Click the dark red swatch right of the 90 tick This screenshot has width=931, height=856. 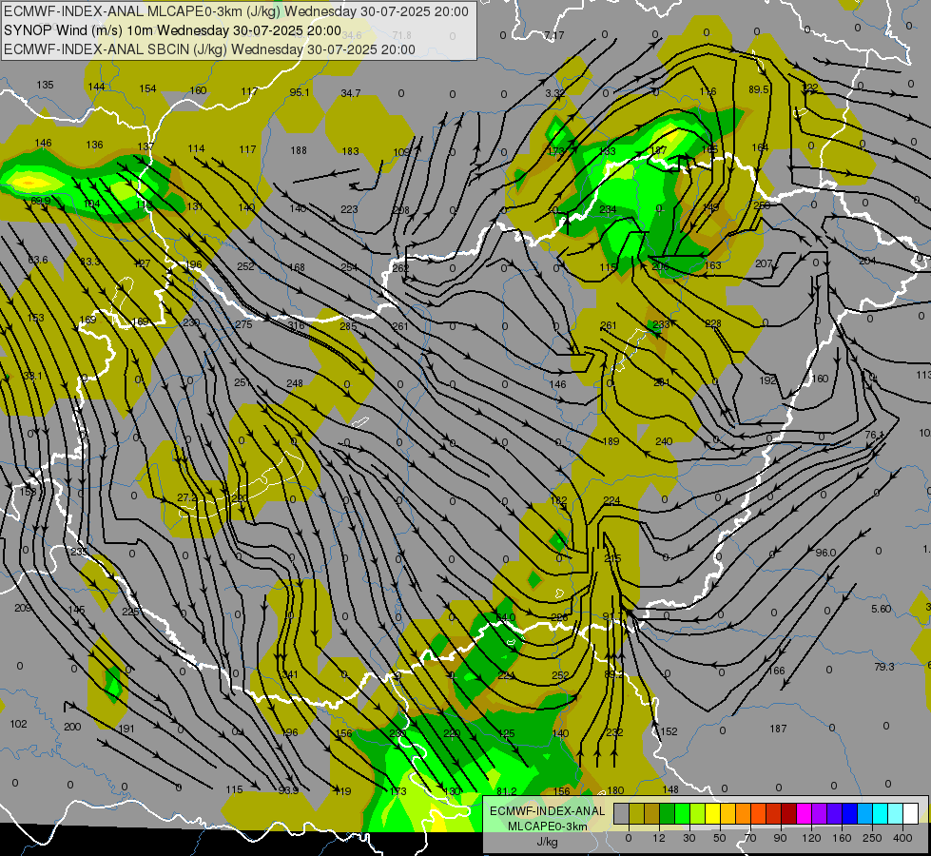pos(788,814)
